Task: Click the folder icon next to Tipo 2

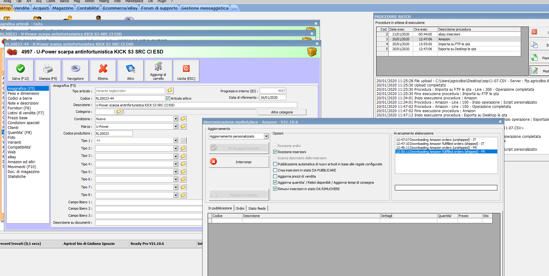Action: coord(183,148)
